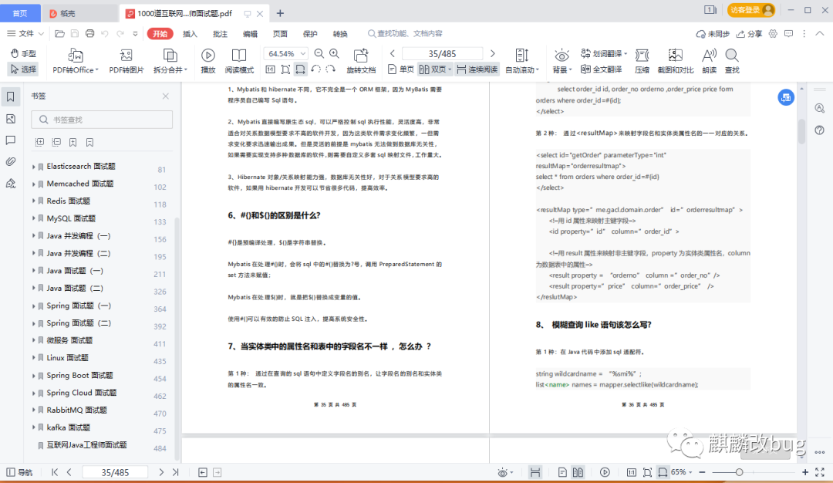Screen dimensions: 833x483
Task: Expand the Spring Boot 面试题 bookmark
Action: tap(33, 376)
